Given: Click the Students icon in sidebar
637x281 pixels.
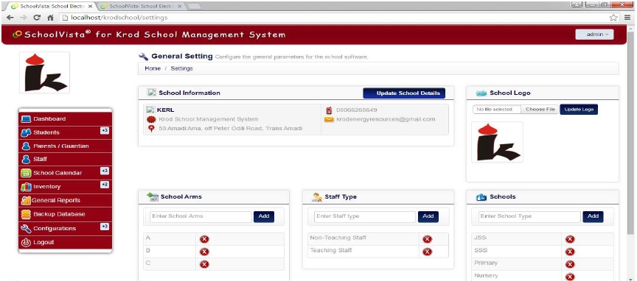Looking at the screenshot, I should pyautogui.click(x=26, y=132).
